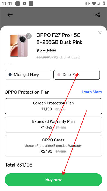Tap the back arrow icon

click(10, 15)
